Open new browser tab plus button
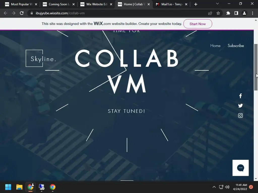This screenshot has height=193, width=258. [196, 4]
